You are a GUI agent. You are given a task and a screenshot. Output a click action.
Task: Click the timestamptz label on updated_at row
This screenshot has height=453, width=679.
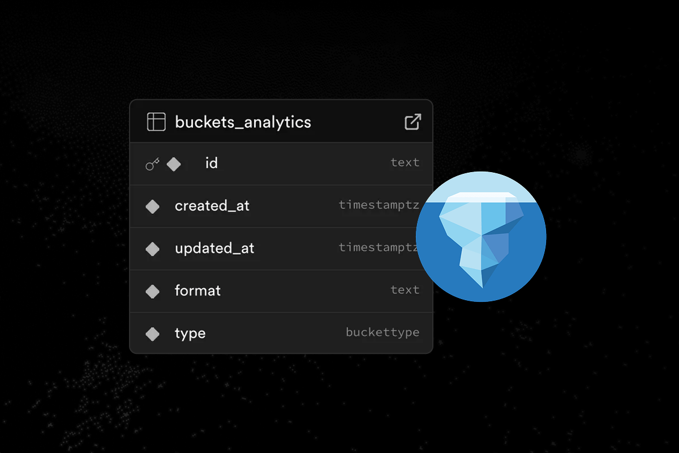pyautogui.click(x=379, y=247)
